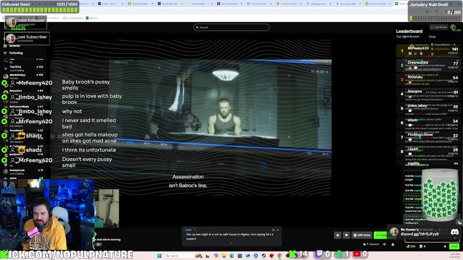
Task: Click the discord.gg/Ydr9jJFyzB invite text
Action: coord(420,234)
